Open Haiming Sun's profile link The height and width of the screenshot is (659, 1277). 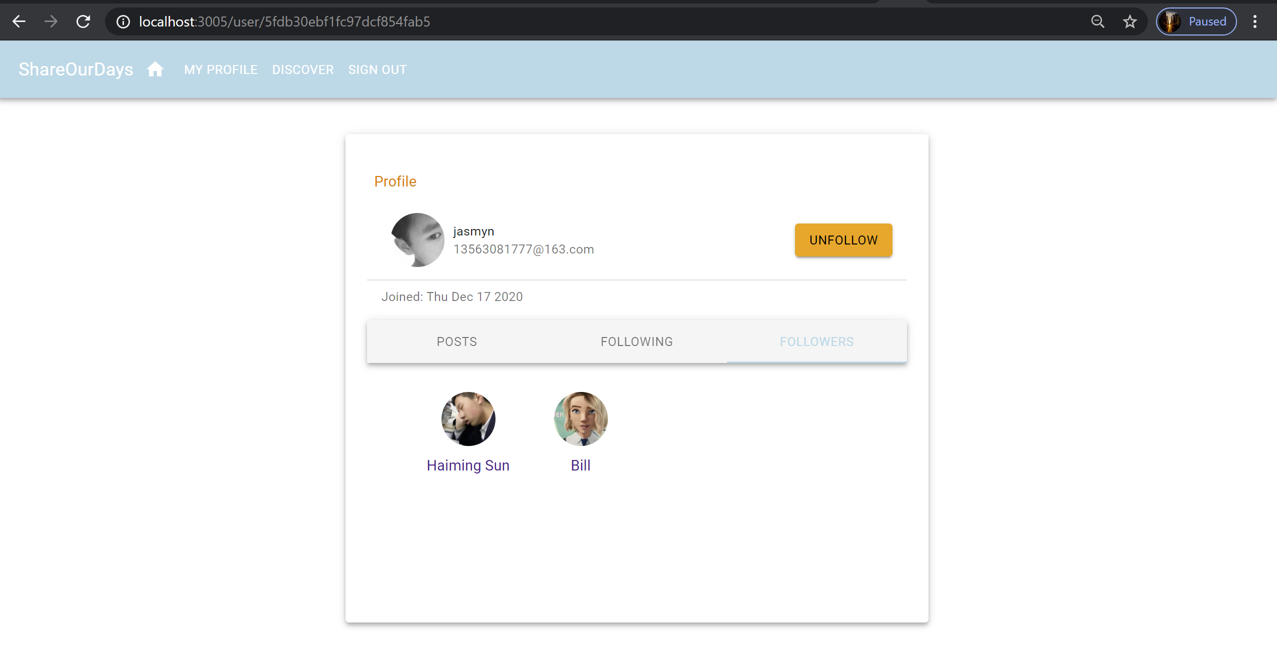(468, 465)
